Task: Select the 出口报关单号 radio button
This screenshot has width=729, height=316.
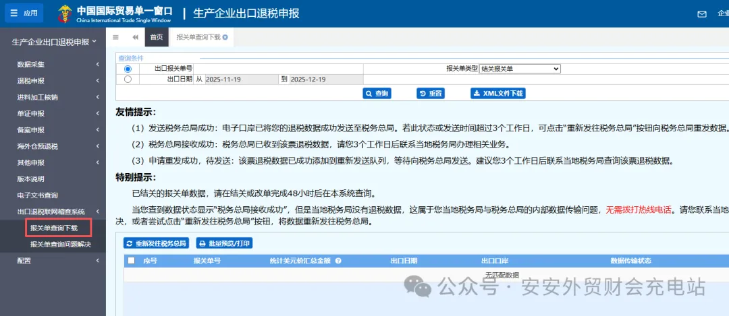Action: tap(128, 69)
